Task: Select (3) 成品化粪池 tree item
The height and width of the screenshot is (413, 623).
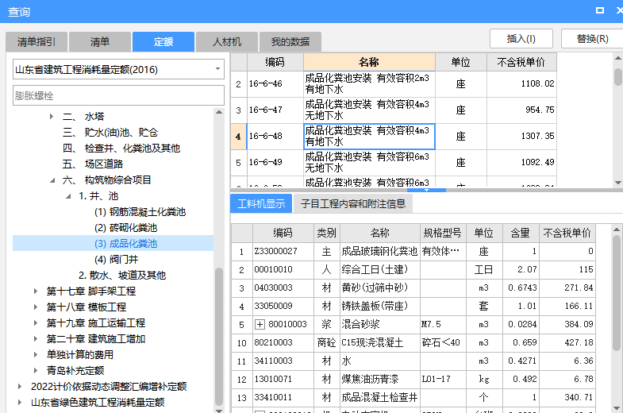Action: click(125, 244)
